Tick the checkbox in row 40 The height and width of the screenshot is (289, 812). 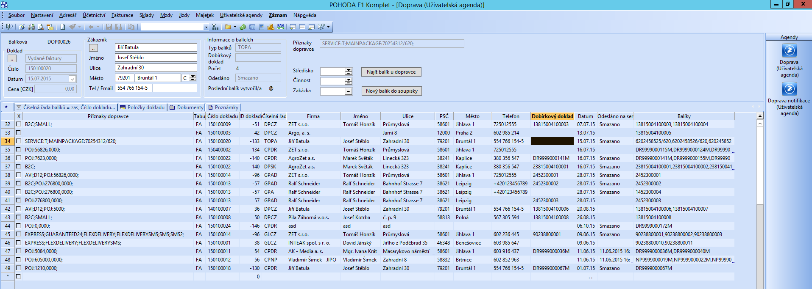(18, 192)
